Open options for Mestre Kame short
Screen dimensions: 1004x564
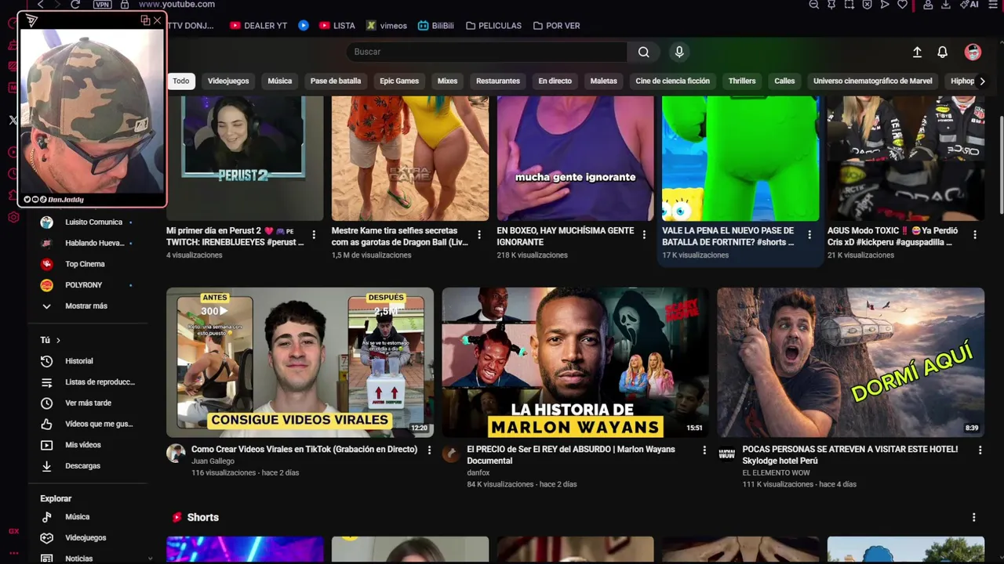click(479, 234)
